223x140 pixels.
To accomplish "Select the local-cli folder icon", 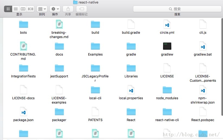I will point(95,90).
